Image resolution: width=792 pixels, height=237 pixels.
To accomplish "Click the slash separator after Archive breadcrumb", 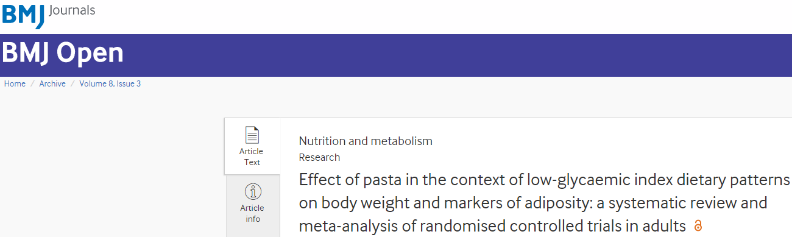I will tap(72, 83).
